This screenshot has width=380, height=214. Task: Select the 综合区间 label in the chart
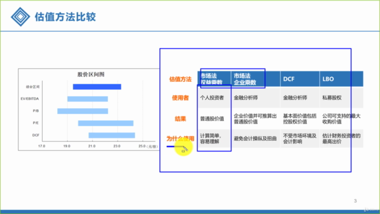coord(33,87)
